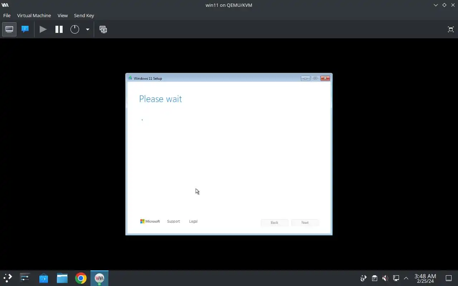This screenshot has width=458, height=286.
Task: Click the Legal link in Setup
Action: click(193, 221)
